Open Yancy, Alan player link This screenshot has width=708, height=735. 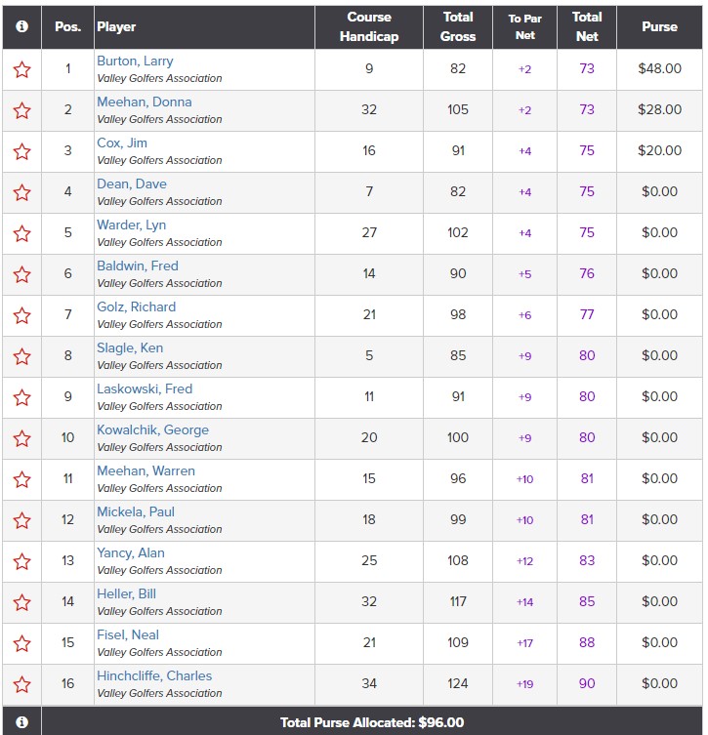pos(130,553)
